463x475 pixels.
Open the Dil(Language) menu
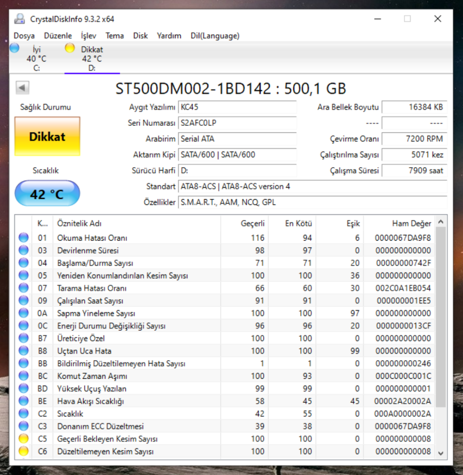click(215, 36)
